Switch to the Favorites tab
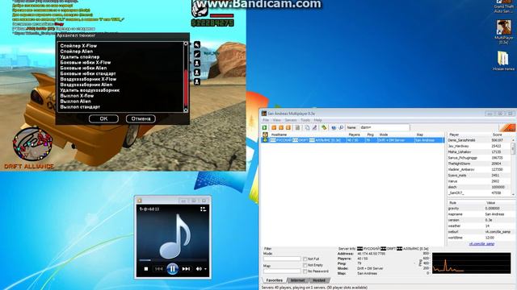Screen dimensions: 517x290 (x=275, y=280)
